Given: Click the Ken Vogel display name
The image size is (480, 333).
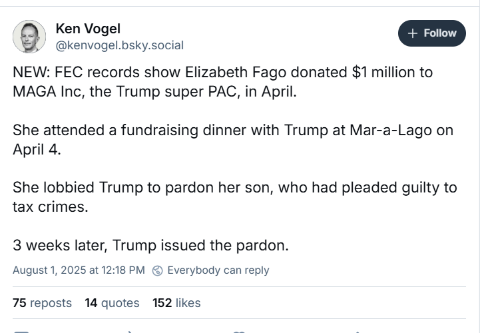Looking at the screenshot, I should (x=88, y=29).
